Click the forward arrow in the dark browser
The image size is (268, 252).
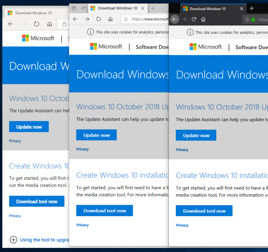[x=184, y=19]
